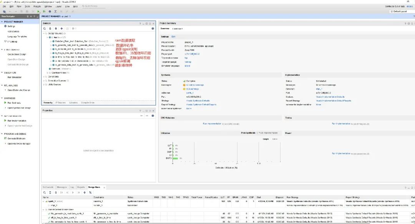The height and width of the screenshot is (224, 415).
Task: Click Run Synthesis green arrow in navigator
Action: coord(5,103)
